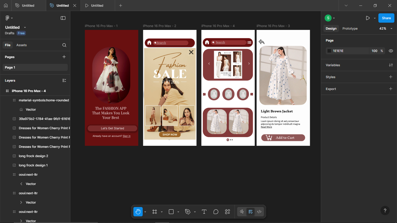
Task: Switch to Dev Mode code icon
Action: [259, 212]
